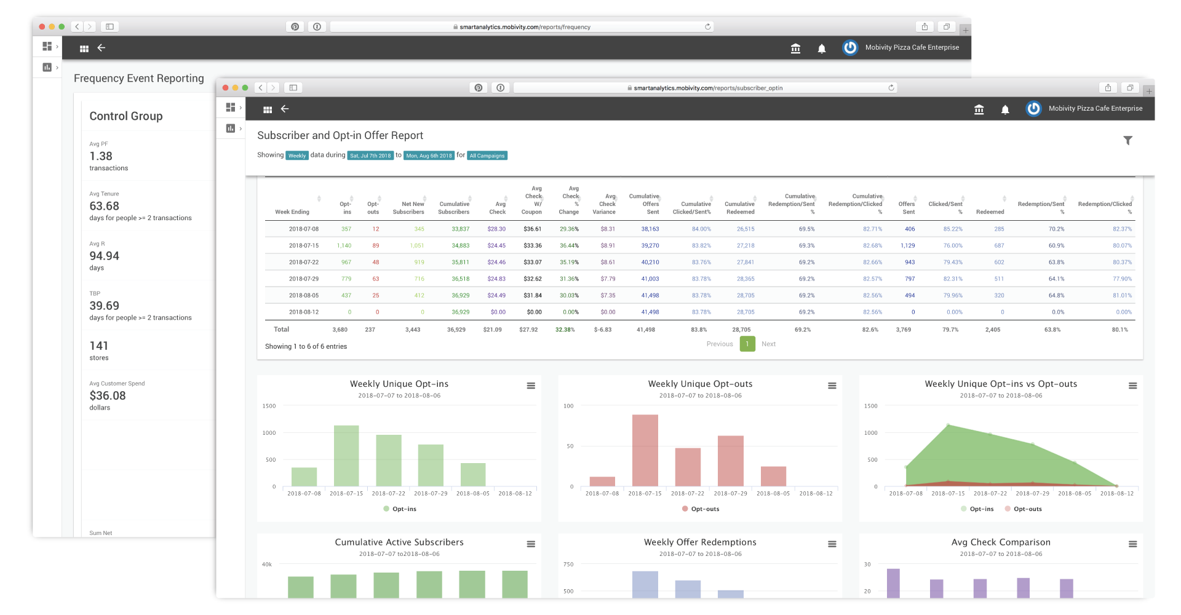Toggle sidebar button in front browser toolbar
1181x615 pixels.
pos(293,87)
